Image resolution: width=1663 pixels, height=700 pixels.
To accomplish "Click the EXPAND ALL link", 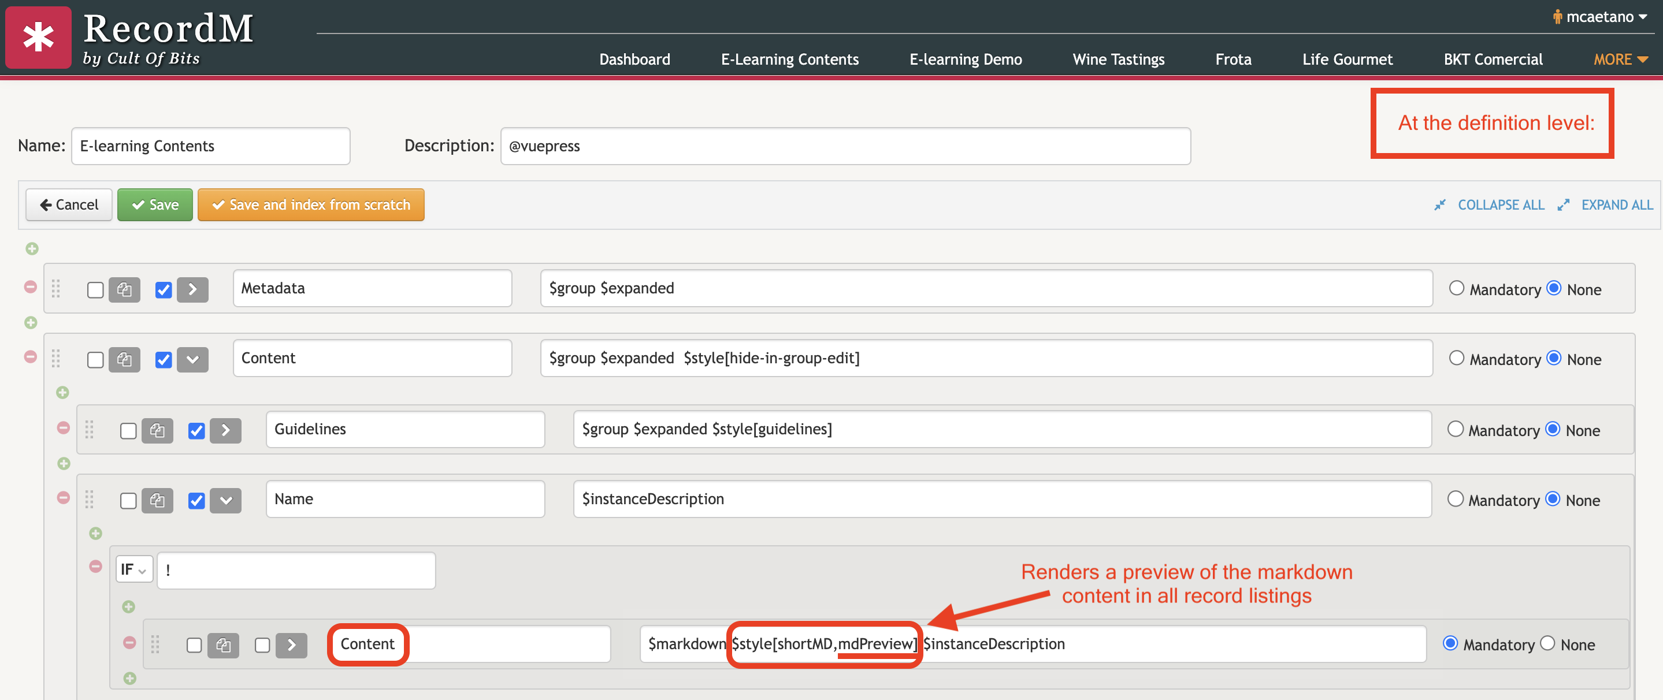I will 1617,205.
